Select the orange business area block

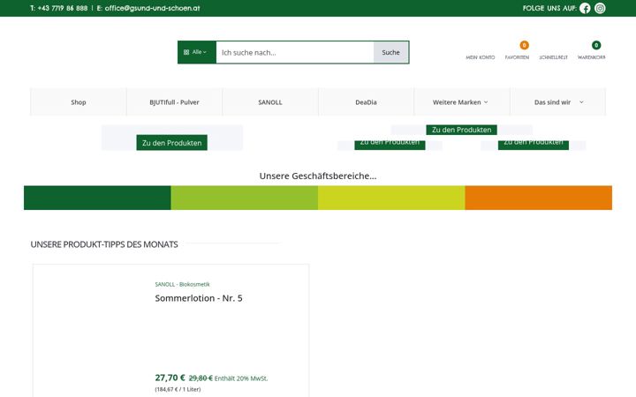coord(539,198)
